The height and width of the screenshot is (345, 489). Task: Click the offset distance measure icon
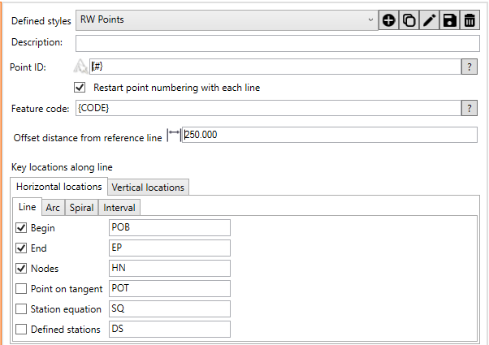pyautogui.click(x=173, y=136)
